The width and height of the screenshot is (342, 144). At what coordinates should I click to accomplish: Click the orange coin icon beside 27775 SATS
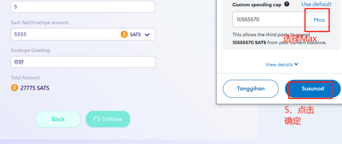(14, 88)
